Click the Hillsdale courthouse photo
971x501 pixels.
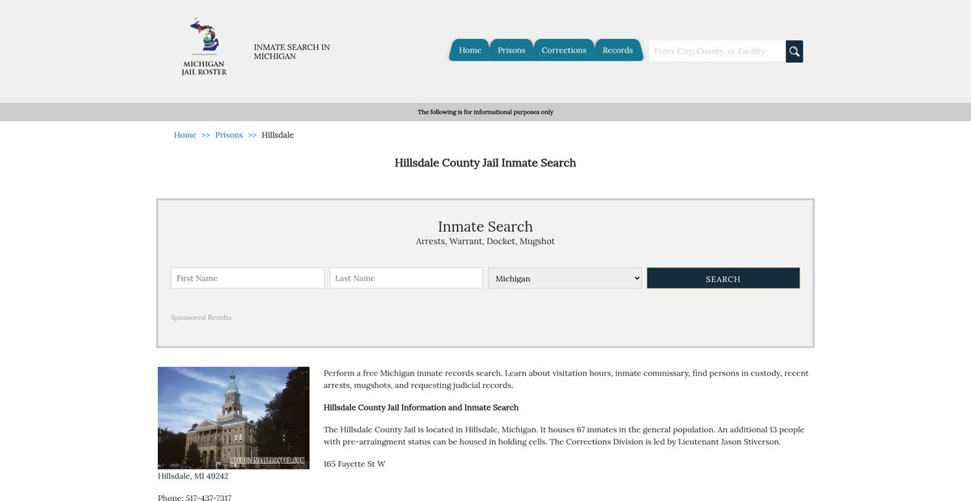[x=234, y=418]
